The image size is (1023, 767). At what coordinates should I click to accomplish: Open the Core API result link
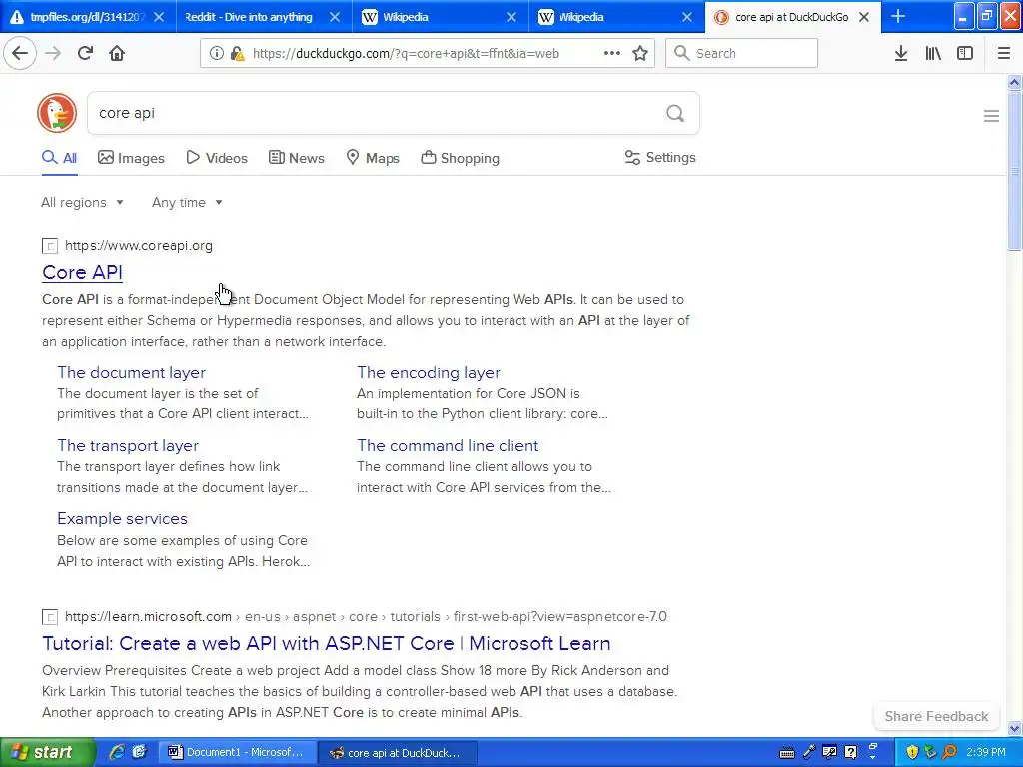[x=82, y=272]
